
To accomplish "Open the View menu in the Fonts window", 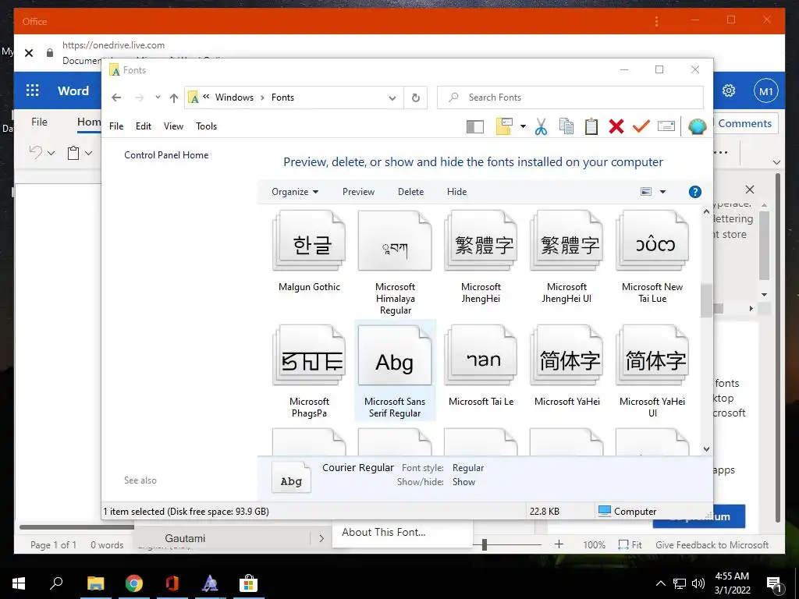I will pos(173,126).
